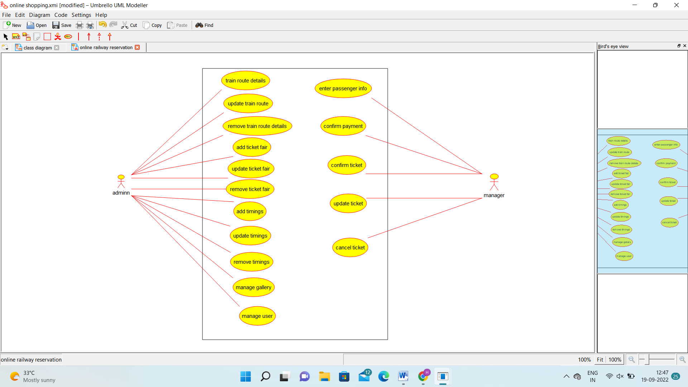
Task: Click the Find button
Action: (x=204, y=25)
